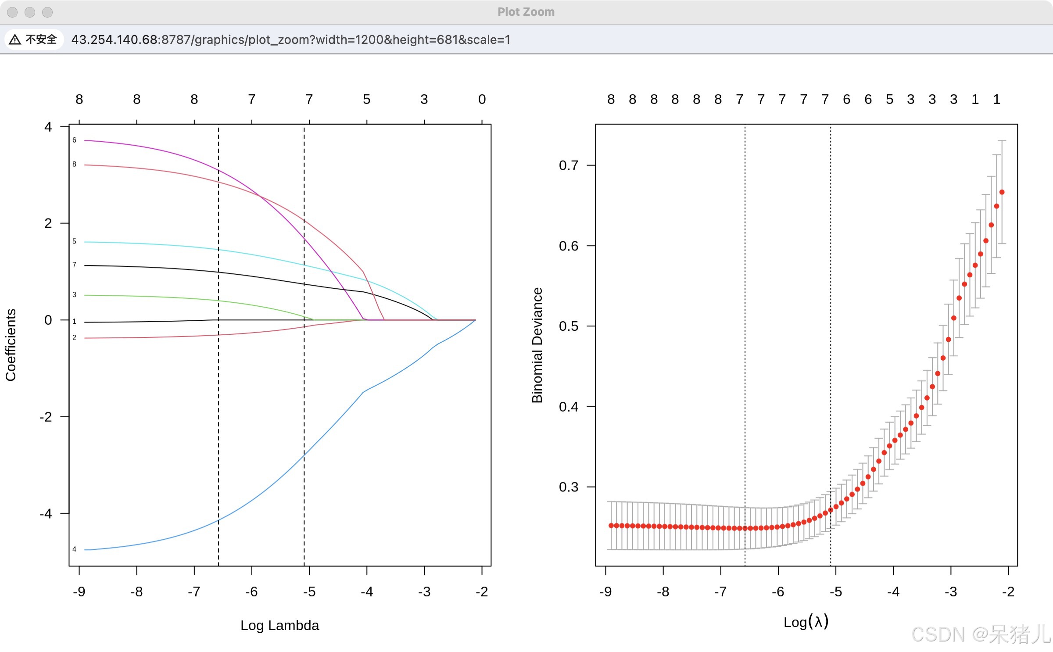Image resolution: width=1053 pixels, height=652 pixels.
Task: Click -5 on the Log Lambda axis
Action: click(x=309, y=592)
